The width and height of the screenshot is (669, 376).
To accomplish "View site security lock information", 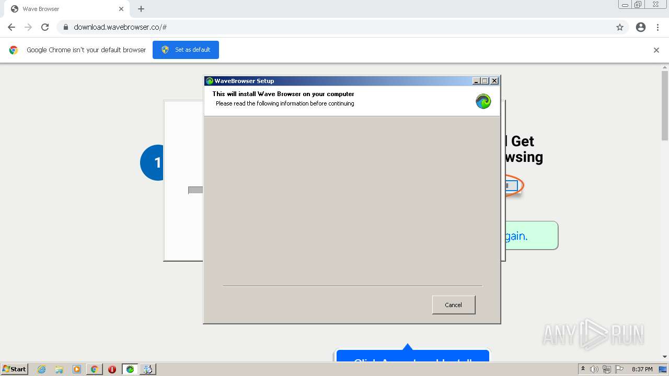I will click(65, 27).
